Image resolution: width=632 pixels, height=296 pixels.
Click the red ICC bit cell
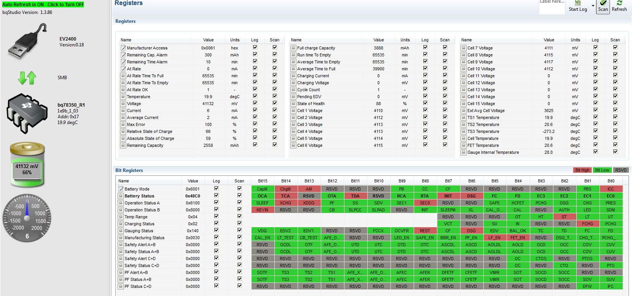tap(611, 189)
